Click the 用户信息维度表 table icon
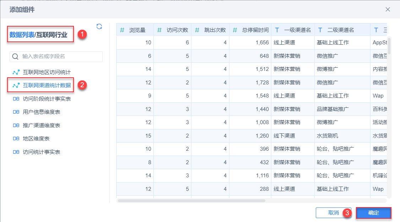Image resolution: width=400 pixels, height=222 pixels. (16, 112)
